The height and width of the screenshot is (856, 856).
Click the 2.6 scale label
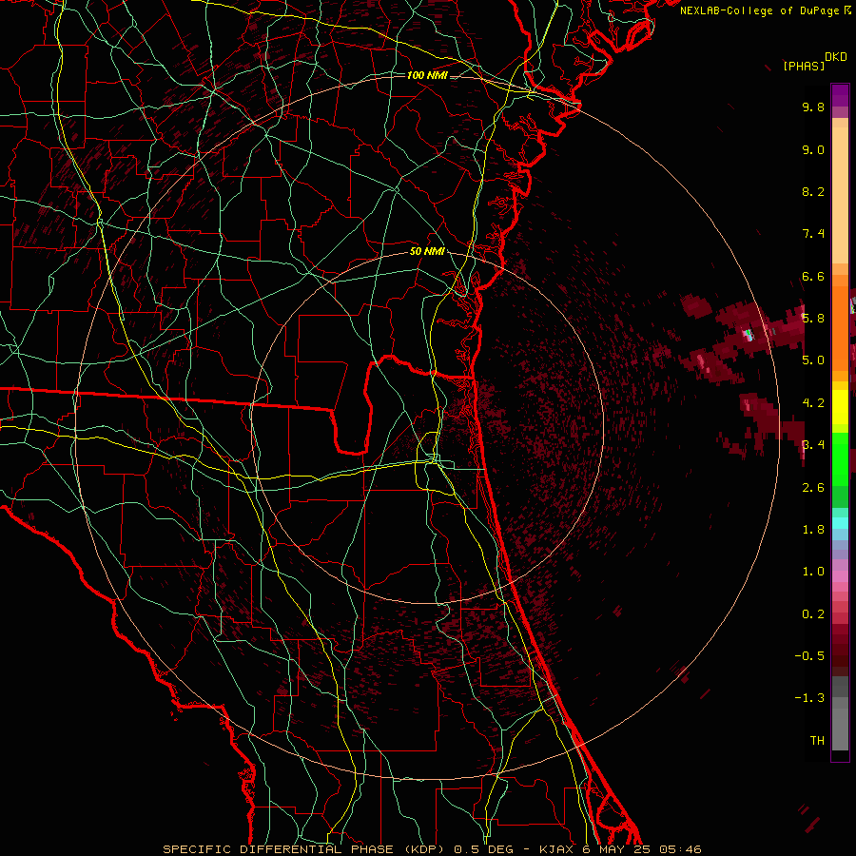click(x=813, y=487)
